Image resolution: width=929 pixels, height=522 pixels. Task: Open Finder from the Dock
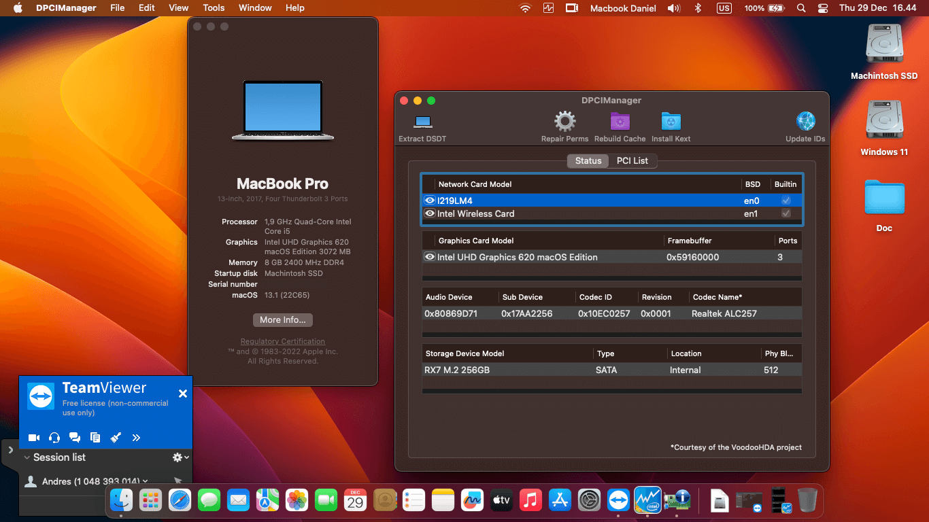pos(121,500)
